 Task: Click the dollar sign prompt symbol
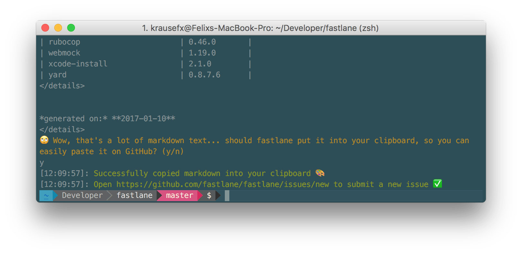click(209, 195)
